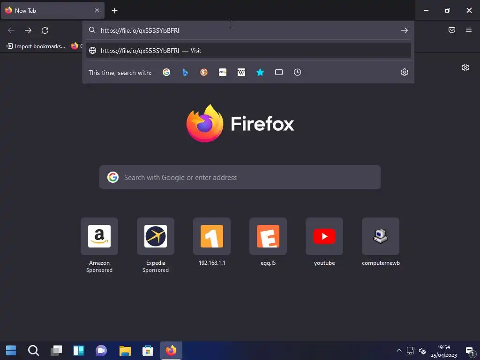
Task: Personalize new tab gear icon
Action: 465,67
